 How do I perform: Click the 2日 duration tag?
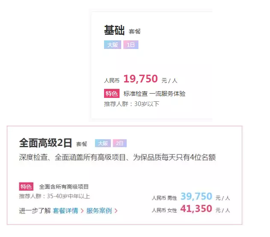click(120, 143)
